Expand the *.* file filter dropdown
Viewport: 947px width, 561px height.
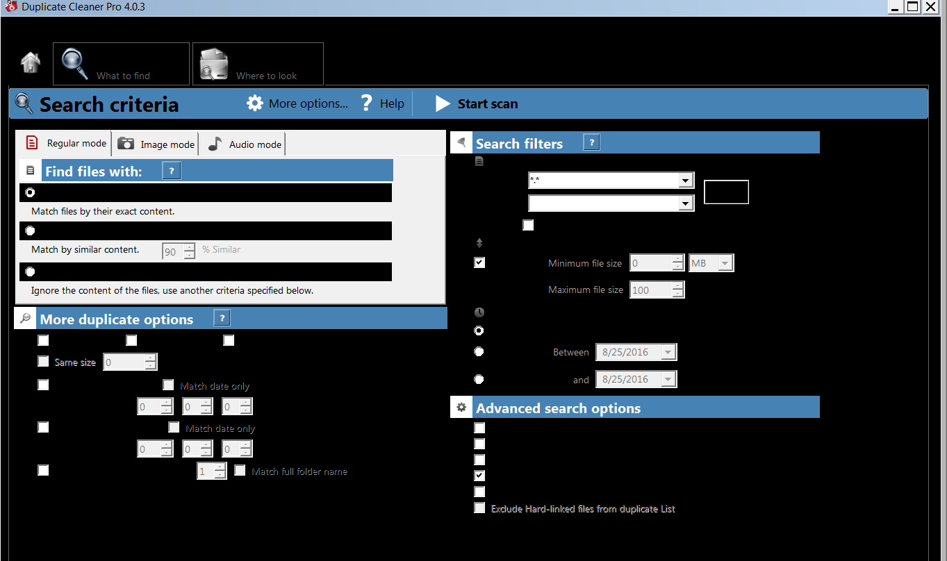(686, 181)
